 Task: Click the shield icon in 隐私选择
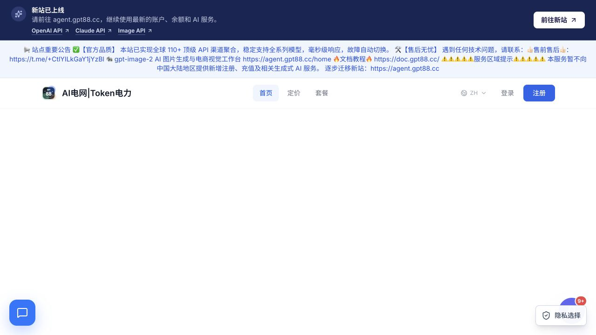tap(546, 315)
